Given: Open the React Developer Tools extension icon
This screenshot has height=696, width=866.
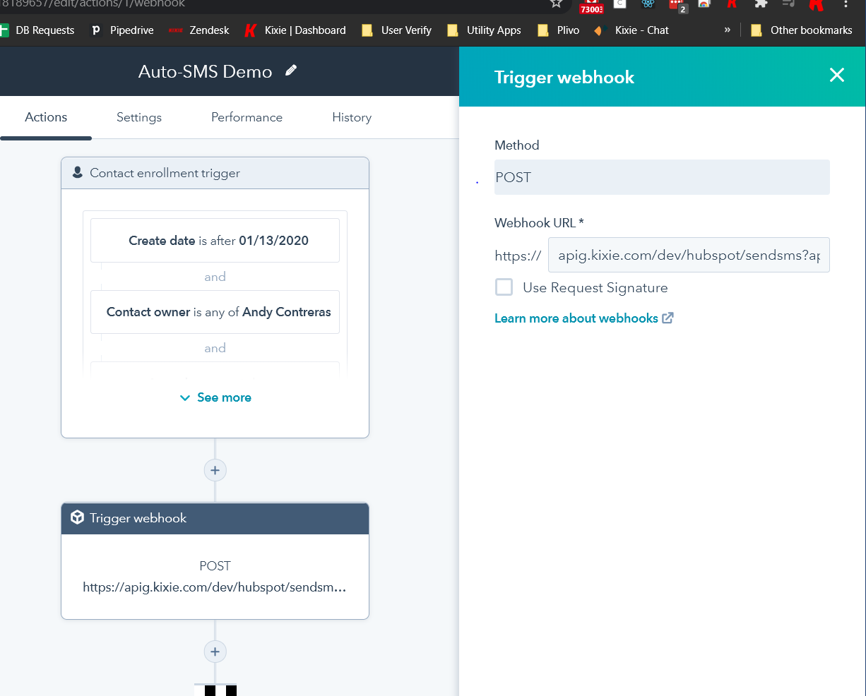Looking at the screenshot, I should 648,4.
